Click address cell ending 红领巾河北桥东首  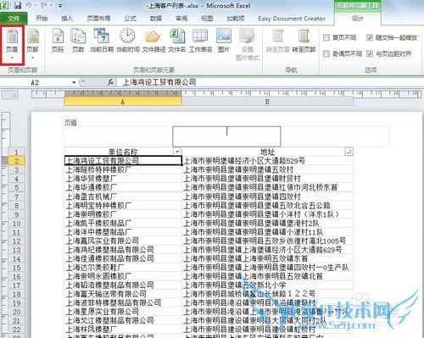(267, 187)
